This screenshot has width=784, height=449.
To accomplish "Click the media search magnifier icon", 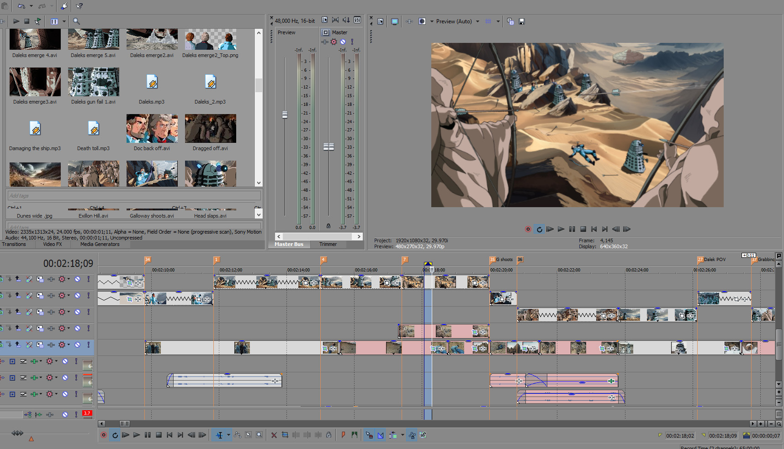I will pyautogui.click(x=76, y=21).
